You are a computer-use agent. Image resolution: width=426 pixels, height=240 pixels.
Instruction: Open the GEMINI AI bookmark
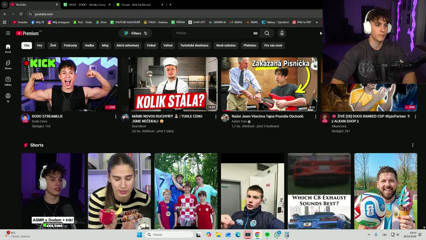pos(217,22)
